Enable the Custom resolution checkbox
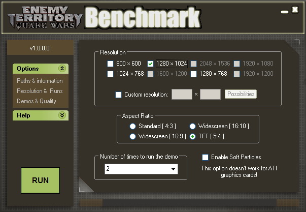The width and height of the screenshot is (306, 212). coord(118,95)
